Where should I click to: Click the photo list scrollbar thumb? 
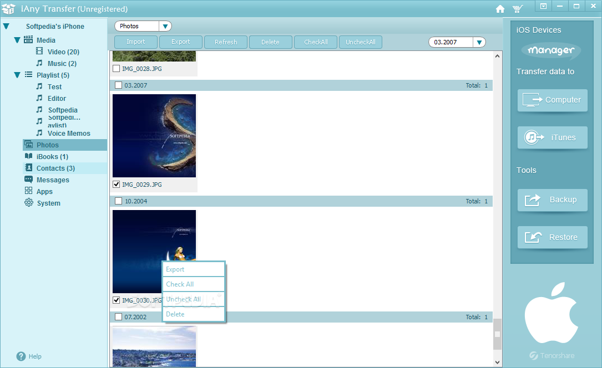497,334
